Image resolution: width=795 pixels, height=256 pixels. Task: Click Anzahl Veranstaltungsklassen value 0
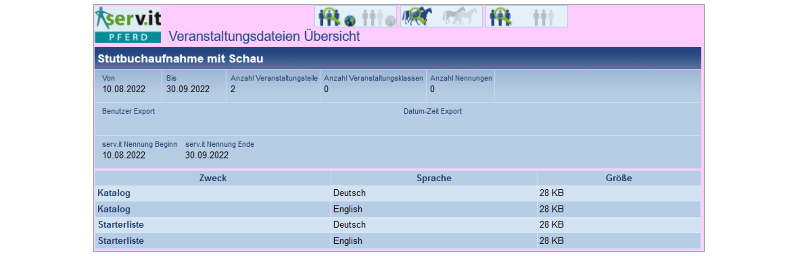pos(327,89)
